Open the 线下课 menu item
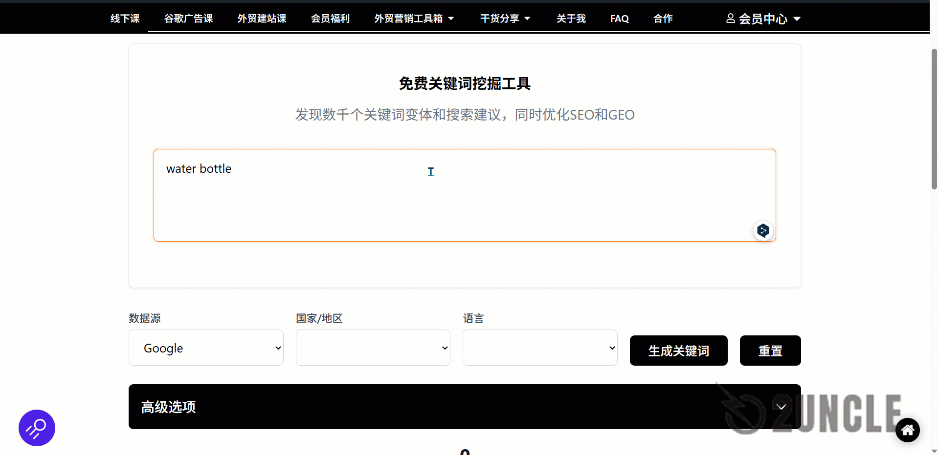Viewport: 939px width, 455px height. 124,18
